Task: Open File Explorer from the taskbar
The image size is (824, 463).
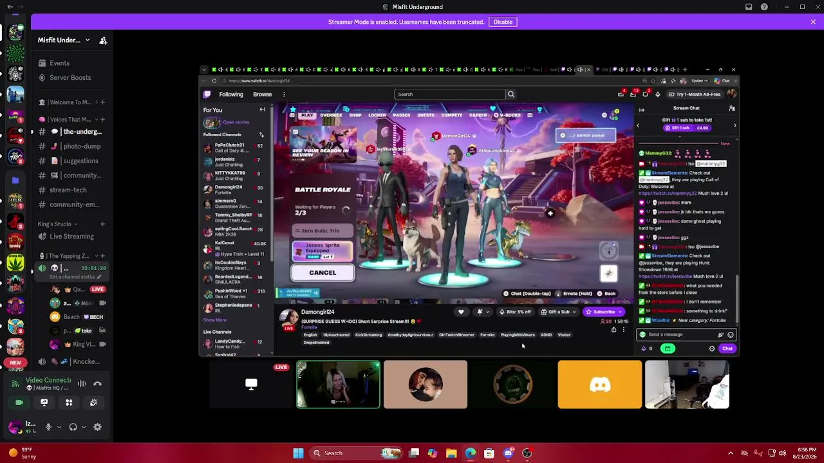Action: point(451,453)
